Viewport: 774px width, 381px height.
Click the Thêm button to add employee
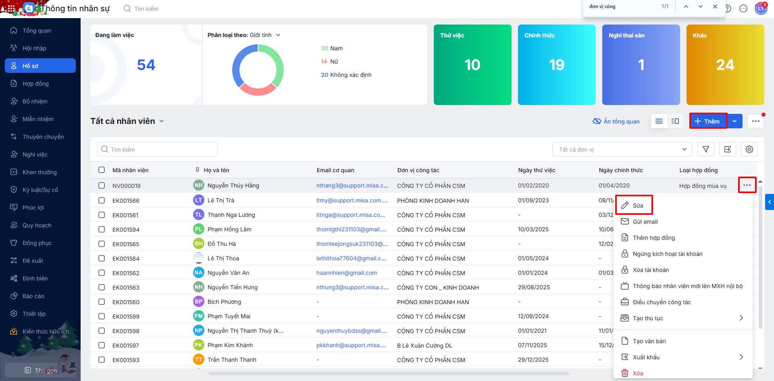pyautogui.click(x=708, y=121)
